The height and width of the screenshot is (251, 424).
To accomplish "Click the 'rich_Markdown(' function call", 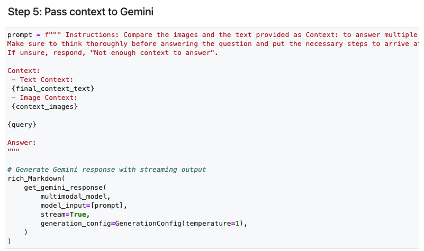I will tap(36, 179).
